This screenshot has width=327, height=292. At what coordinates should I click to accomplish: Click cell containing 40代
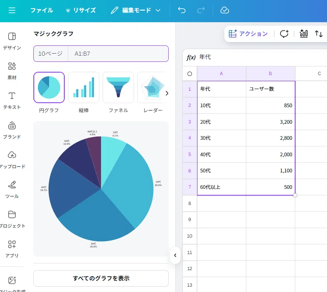221,154
